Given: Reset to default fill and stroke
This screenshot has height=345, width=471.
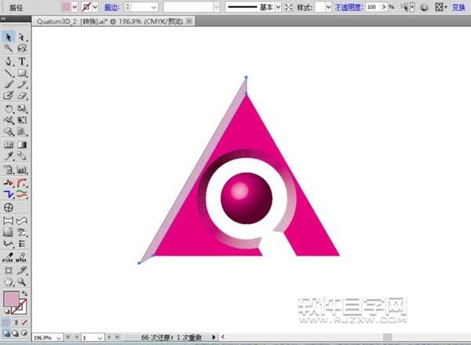Looking at the screenshot, I should tap(6, 312).
